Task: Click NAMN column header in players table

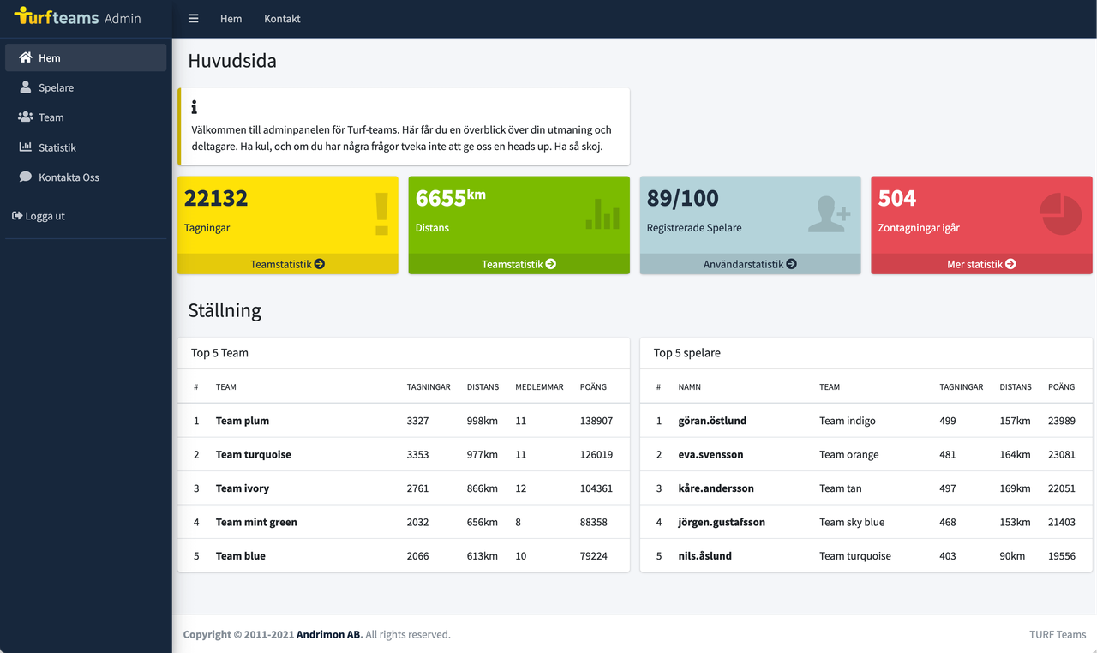Action: [x=690, y=386]
